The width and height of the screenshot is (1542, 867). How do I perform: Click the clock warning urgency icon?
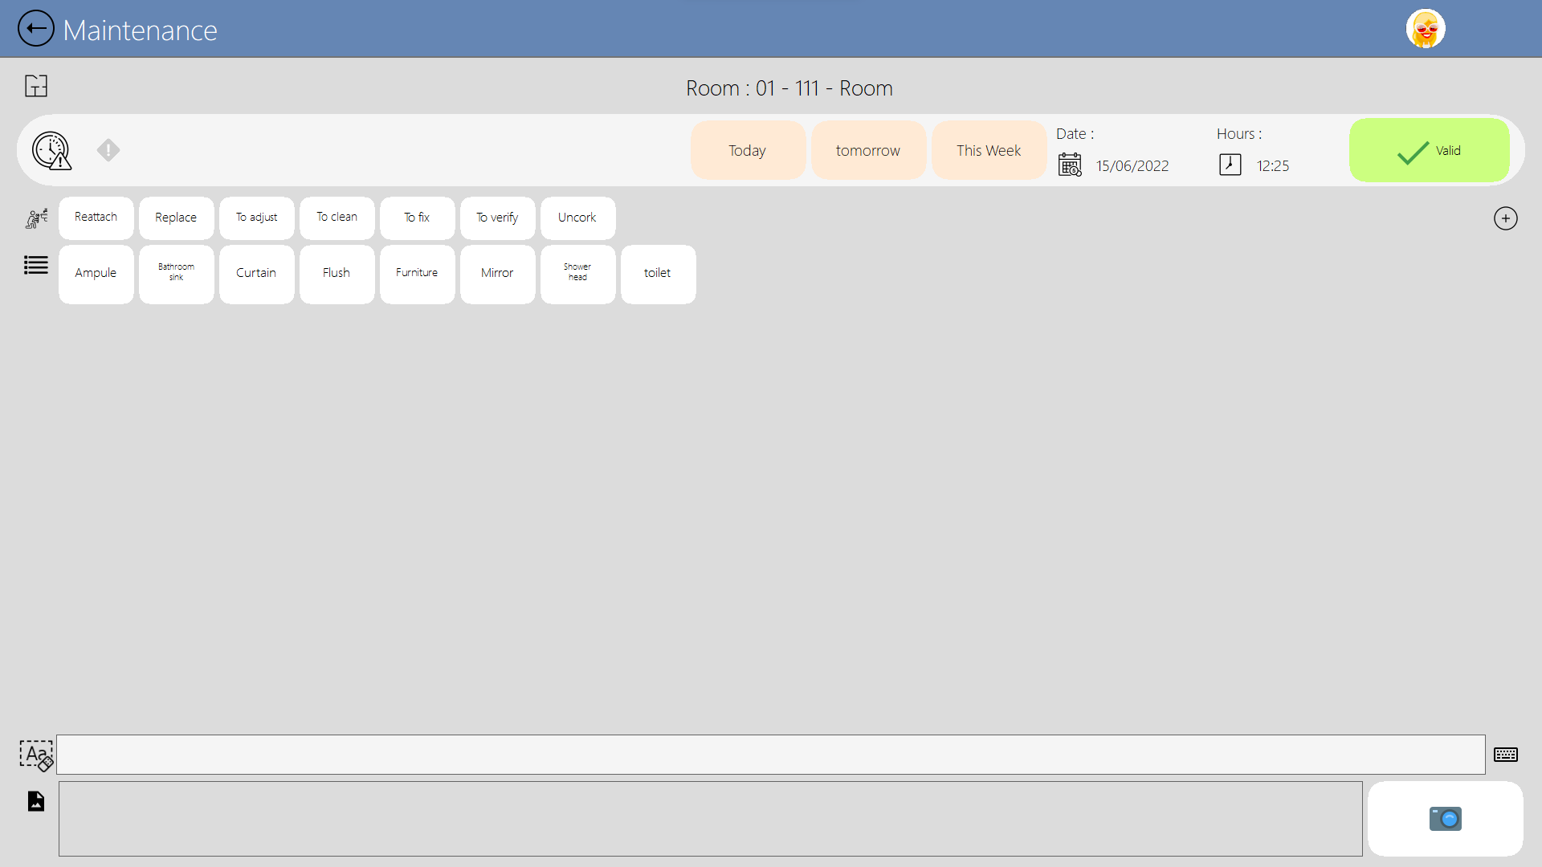pos(51,151)
